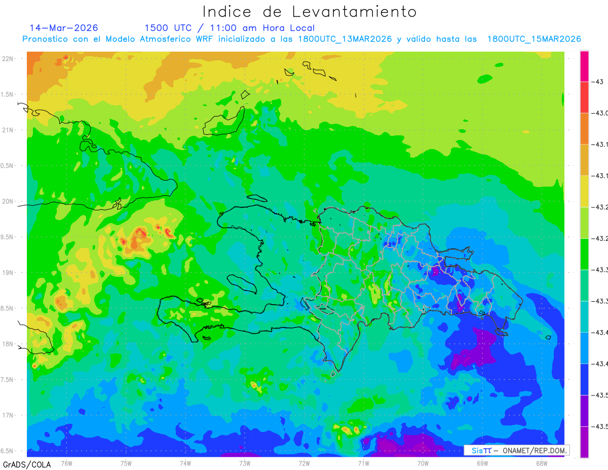The width and height of the screenshot is (608, 470).
Task: Click the "17N" latitude label
Action: coord(8,415)
